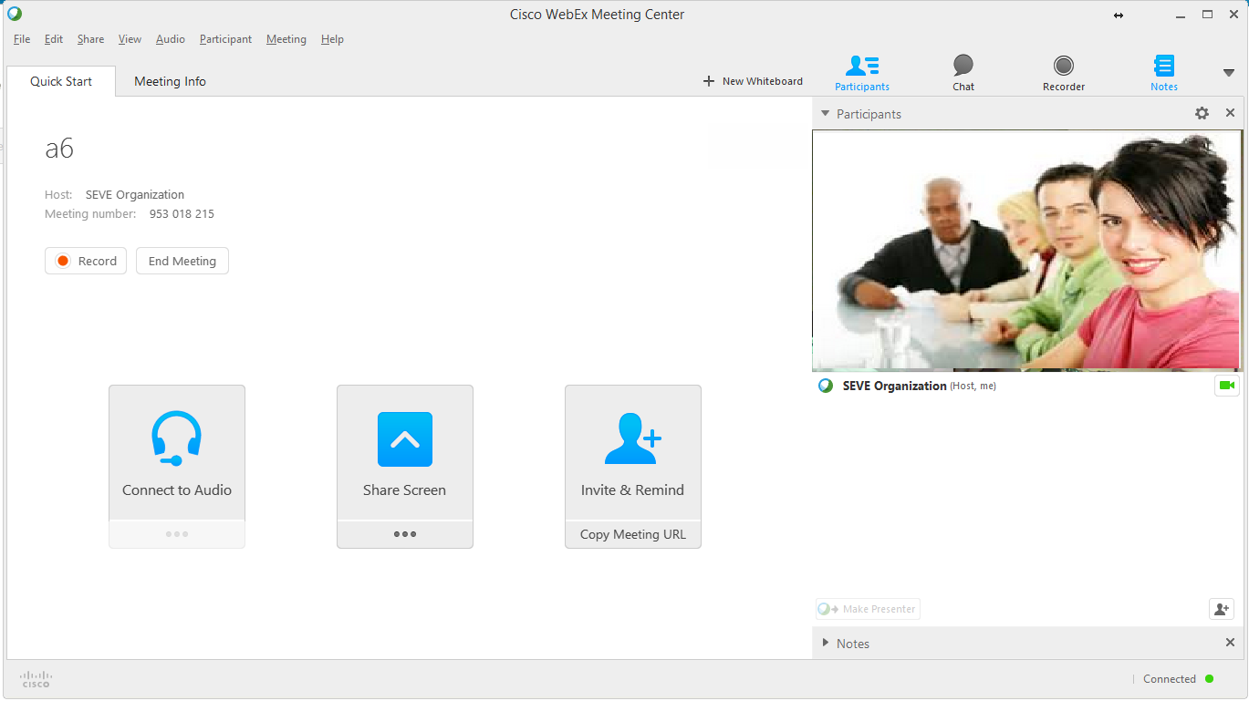The width and height of the screenshot is (1249, 701).
Task: Click the End Meeting button
Action: [x=182, y=261]
